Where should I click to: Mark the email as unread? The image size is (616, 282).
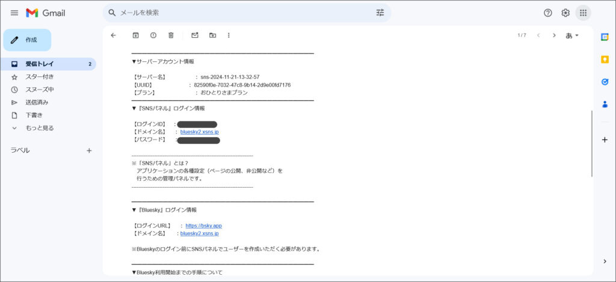[195, 35]
